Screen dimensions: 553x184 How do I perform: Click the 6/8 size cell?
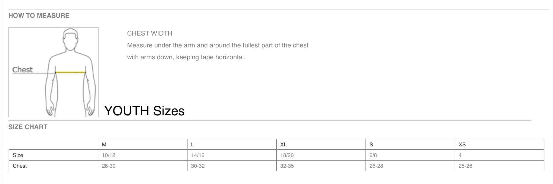tap(410, 155)
